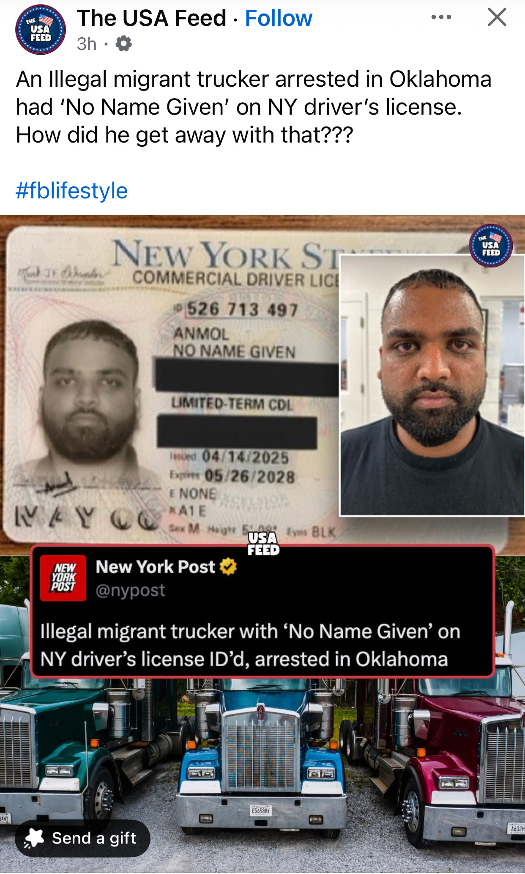Close the post with the X icon
The height and width of the screenshot is (874, 525).
tap(497, 17)
